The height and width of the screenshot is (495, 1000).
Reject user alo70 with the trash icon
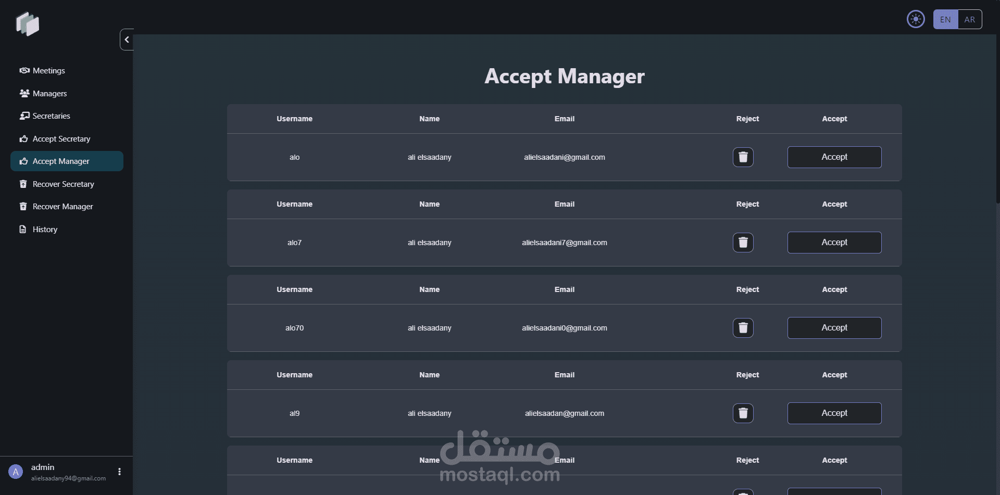(x=743, y=328)
